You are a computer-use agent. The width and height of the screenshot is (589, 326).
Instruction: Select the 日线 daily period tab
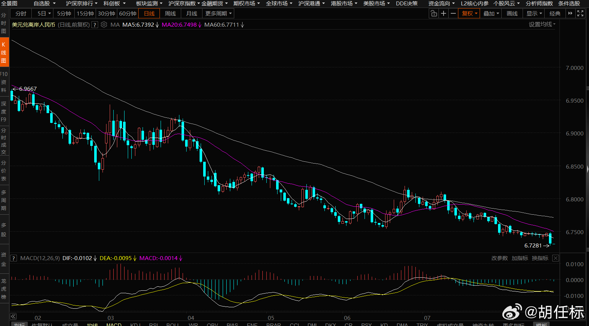click(149, 14)
